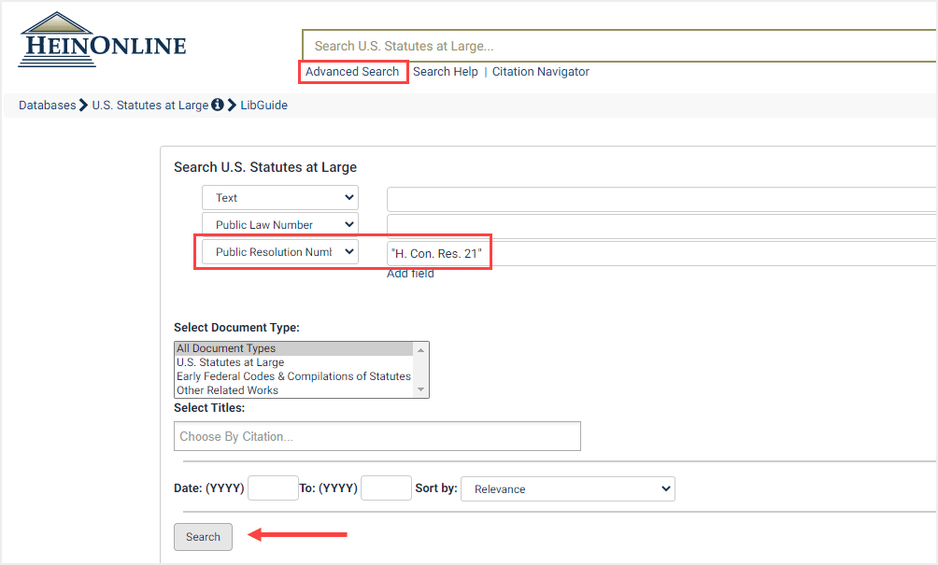
Task: Click the info icon beside U.S. Statutes at Large
Action: (x=218, y=105)
